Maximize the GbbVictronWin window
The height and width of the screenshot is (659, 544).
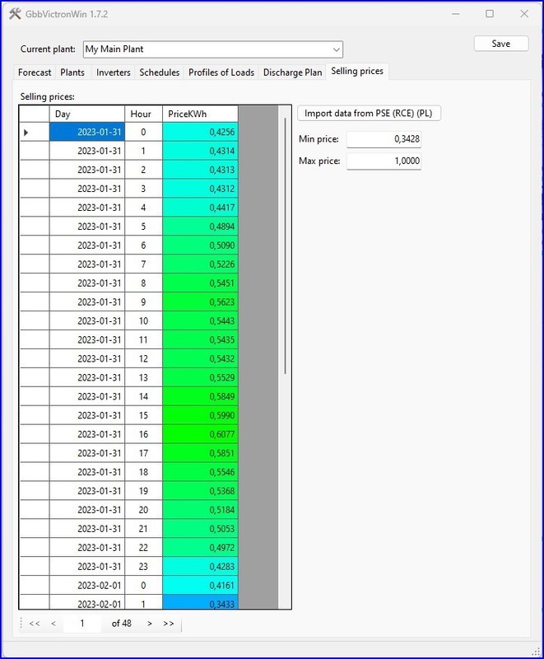[490, 14]
